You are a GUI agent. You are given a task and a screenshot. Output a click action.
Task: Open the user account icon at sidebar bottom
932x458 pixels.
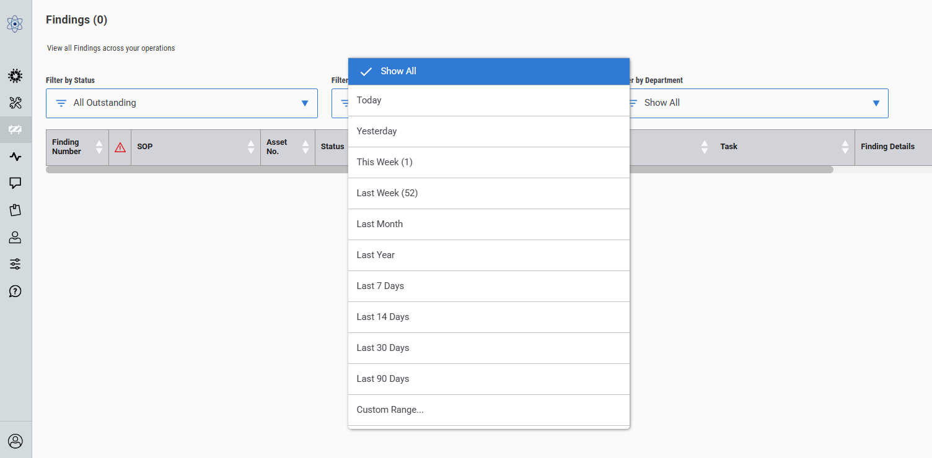click(x=15, y=441)
